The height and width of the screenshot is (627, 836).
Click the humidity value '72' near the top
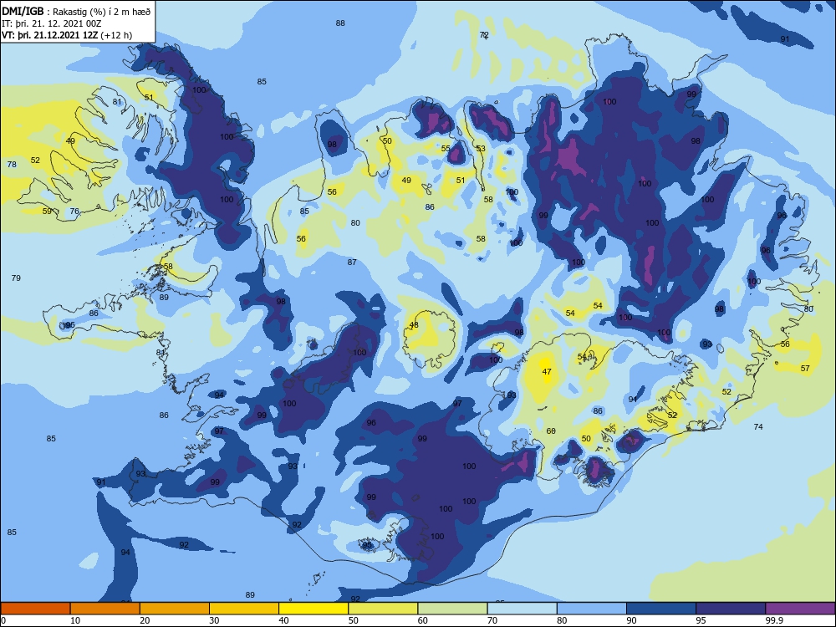(x=484, y=34)
